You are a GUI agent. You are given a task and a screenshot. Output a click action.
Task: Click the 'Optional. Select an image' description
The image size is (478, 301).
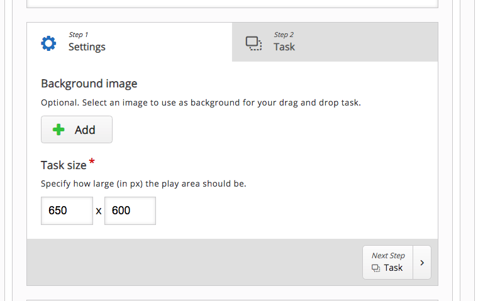coord(201,103)
